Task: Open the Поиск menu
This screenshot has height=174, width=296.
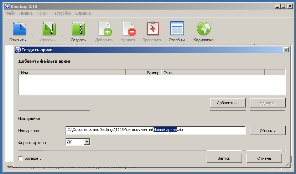Action: tap(42, 13)
